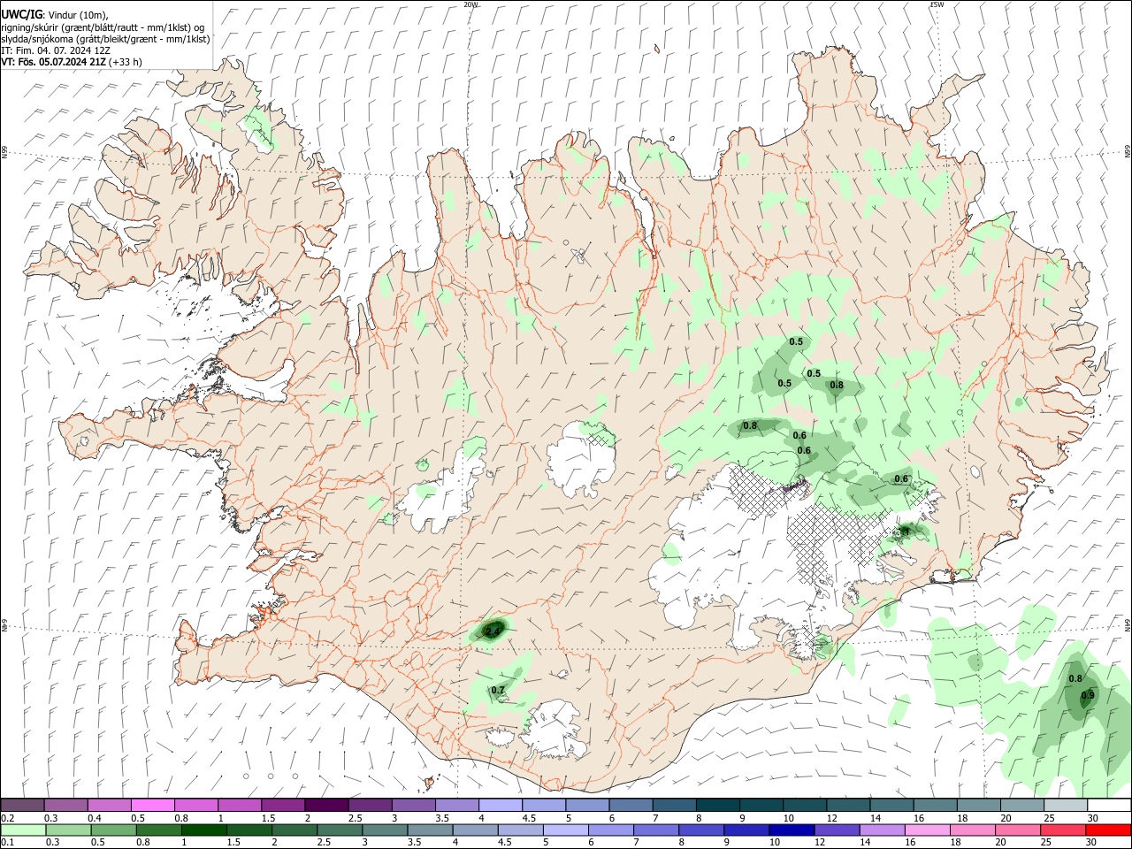Pick the pale green rain swatch above 0.1

23,830
